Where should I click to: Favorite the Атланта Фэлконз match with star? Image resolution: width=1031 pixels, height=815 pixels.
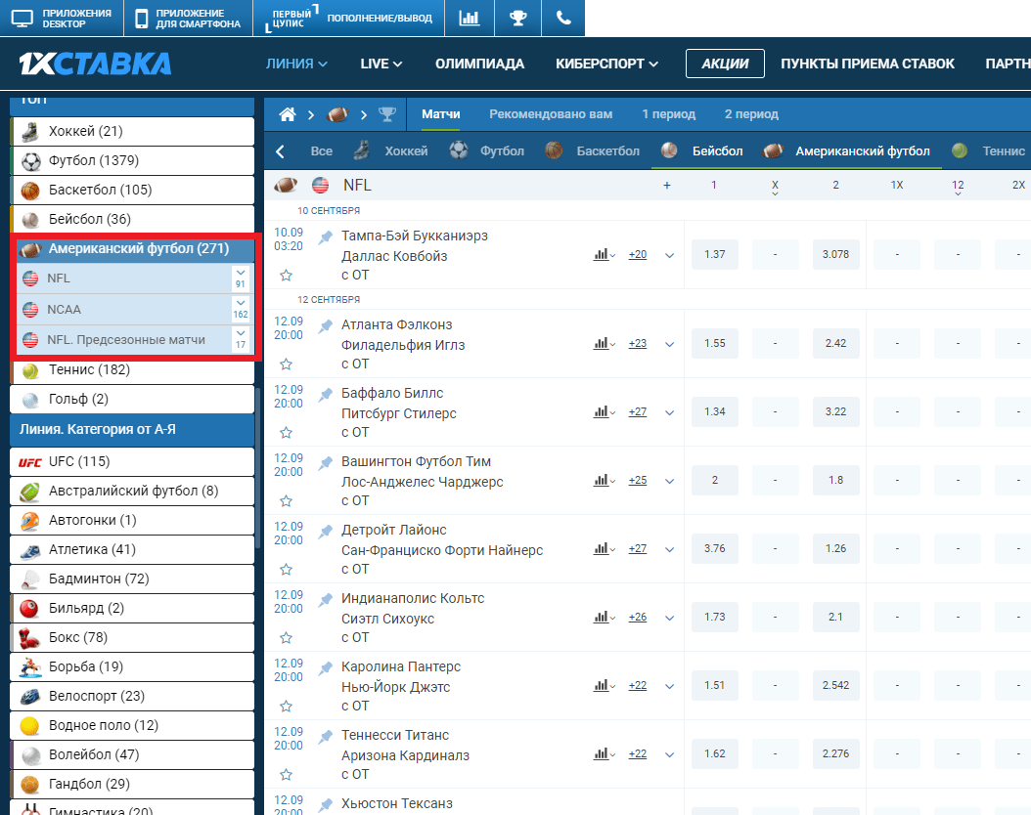(286, 364)
